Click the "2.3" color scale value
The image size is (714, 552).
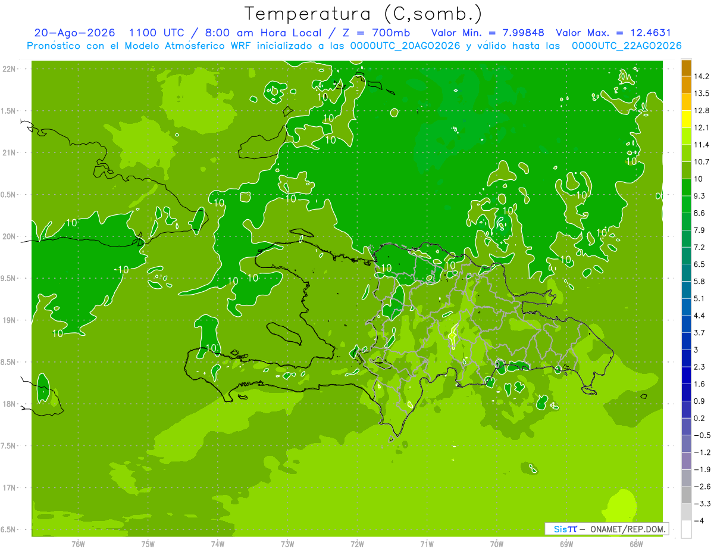point(700,367)
